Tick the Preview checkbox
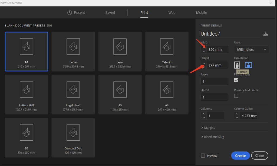277x166 pixels. 203,155
